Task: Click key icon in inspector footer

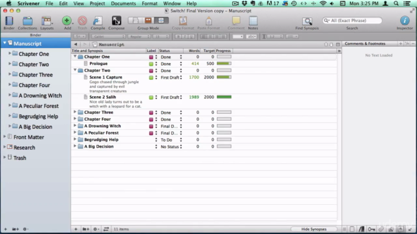Action: pyautogui.click(x=371, y=229)
